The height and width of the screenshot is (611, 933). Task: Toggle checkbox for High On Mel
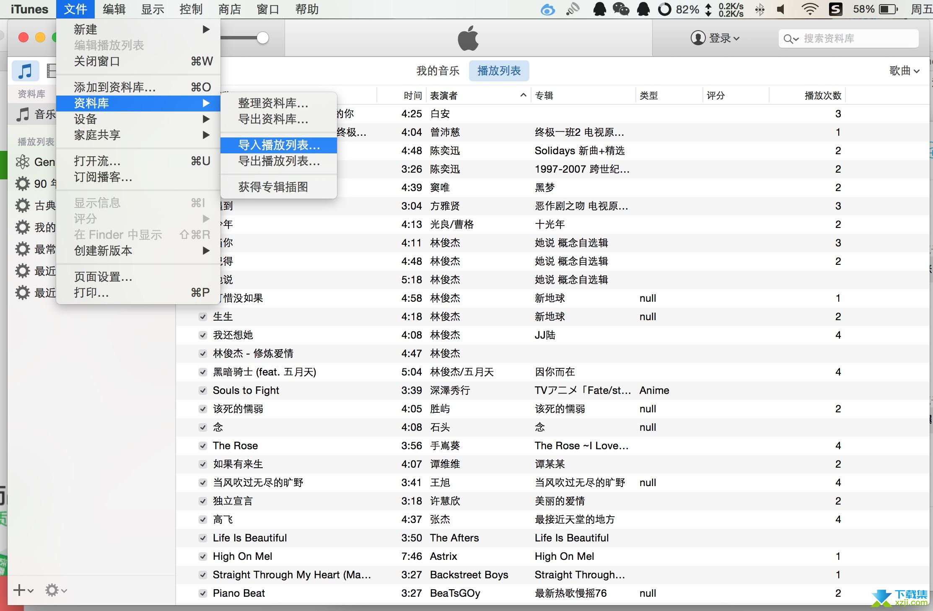203,557
